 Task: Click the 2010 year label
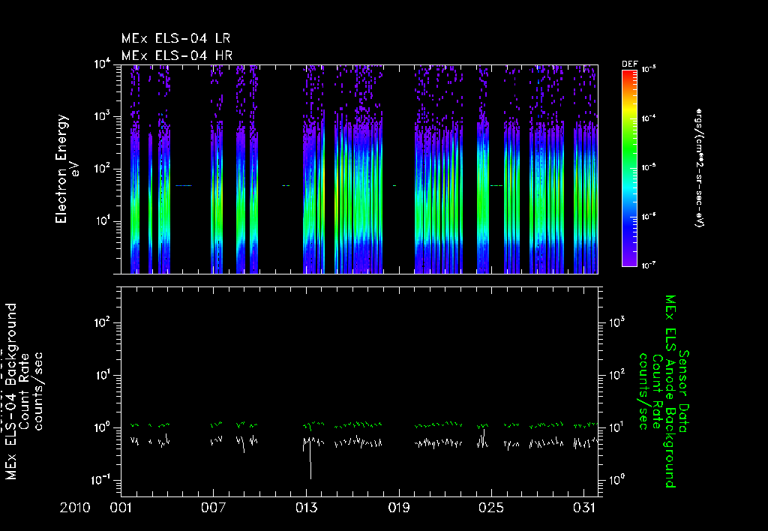75,508
